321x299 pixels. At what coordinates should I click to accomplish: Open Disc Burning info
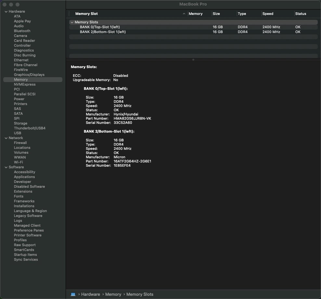(x=25, y=55)
